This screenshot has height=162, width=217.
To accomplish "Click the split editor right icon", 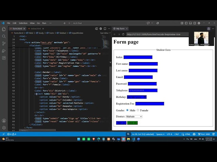I will pos(105,28).
